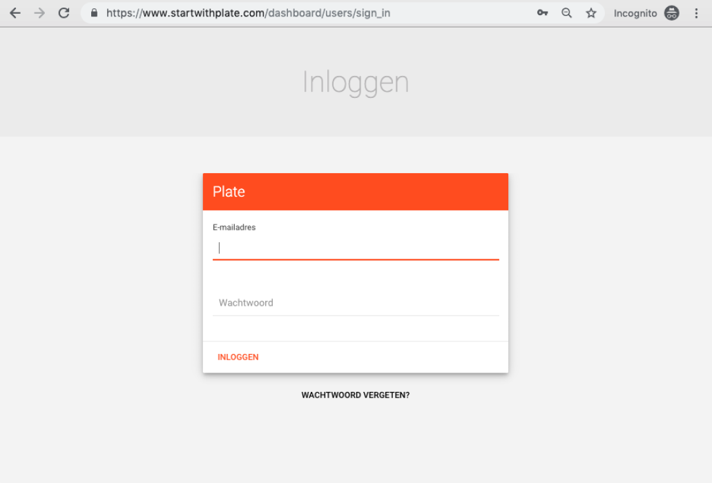Submit with the INLOGGEN button
Image resolution: width=712 pixels, height=483 pixels.
click(x=238, y=357)
